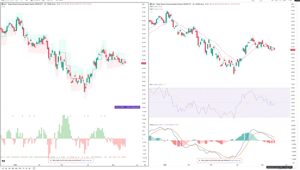Screen dimensions: 300x170
Task: Set time range to 5D
Action: (x=6, y=168)
